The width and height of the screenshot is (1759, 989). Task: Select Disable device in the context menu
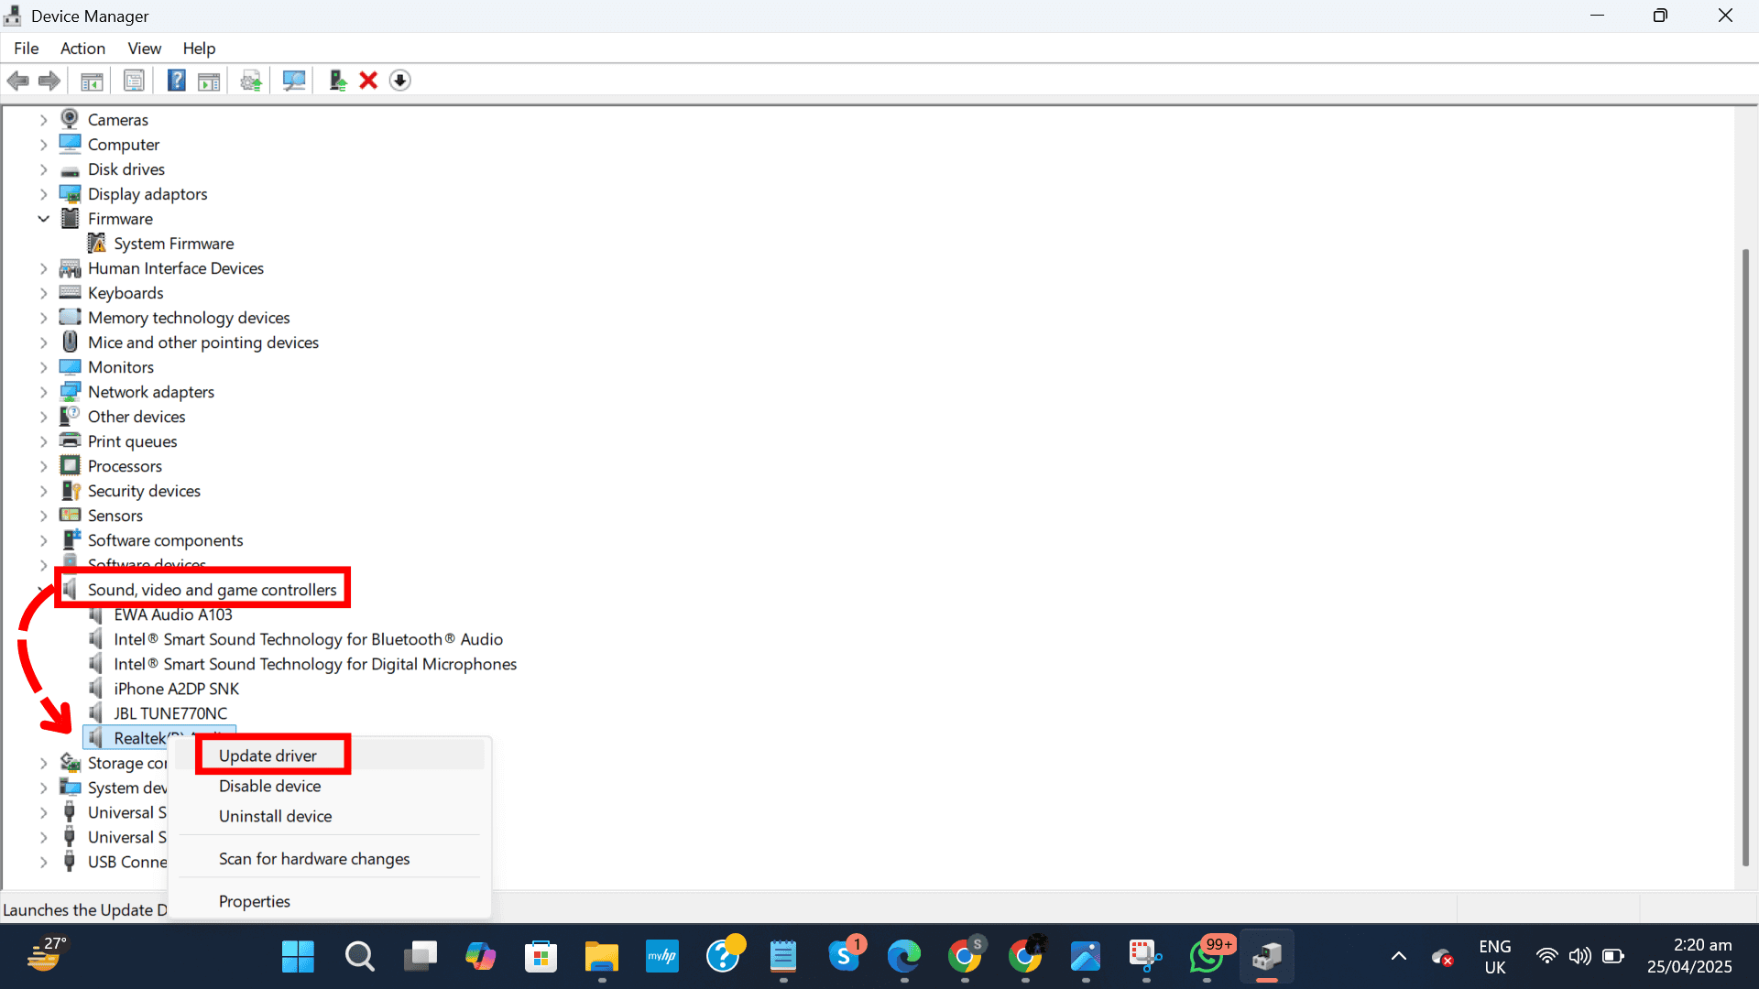pos(269,786)
